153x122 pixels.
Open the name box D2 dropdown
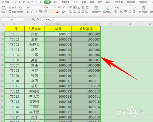click(24, 20)
